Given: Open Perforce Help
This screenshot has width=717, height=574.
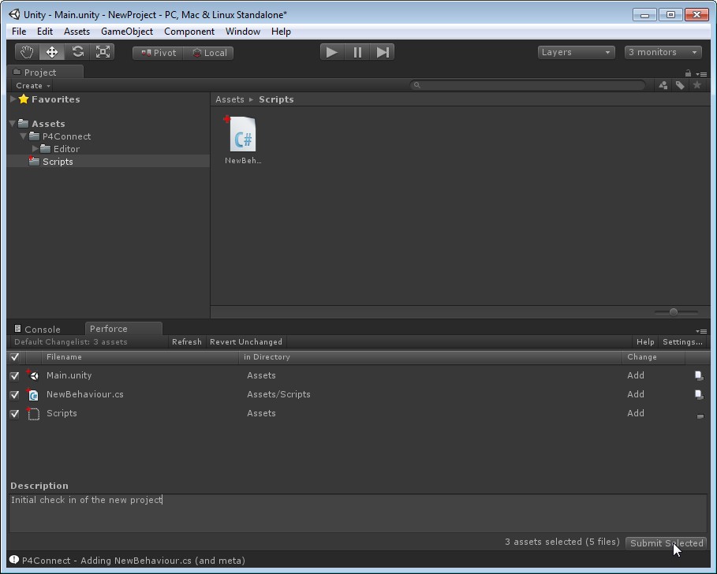Looking at the screenshot, I should pyautogui.click(x=645, y=342).
